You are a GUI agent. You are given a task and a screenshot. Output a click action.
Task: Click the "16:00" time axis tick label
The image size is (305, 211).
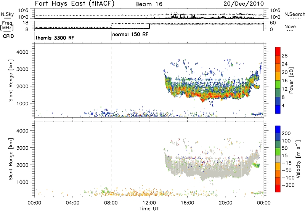click(187, 203)
